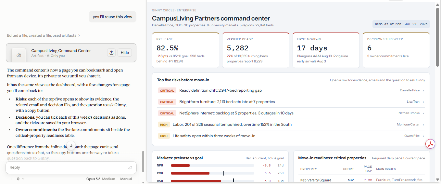Click the 24d value in NPU row
This screenshot has height=184, width=441.
(x=281, y=165)
